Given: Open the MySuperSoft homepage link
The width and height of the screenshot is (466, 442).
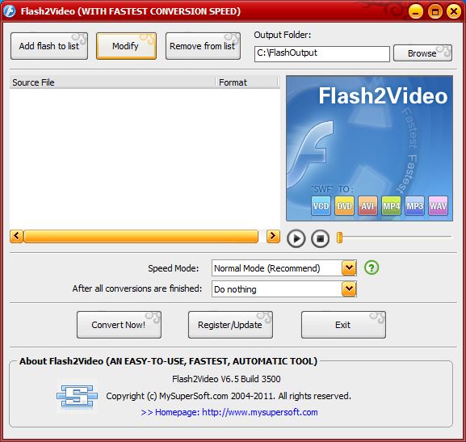Looking at the screenshot, I should [229, 412].
